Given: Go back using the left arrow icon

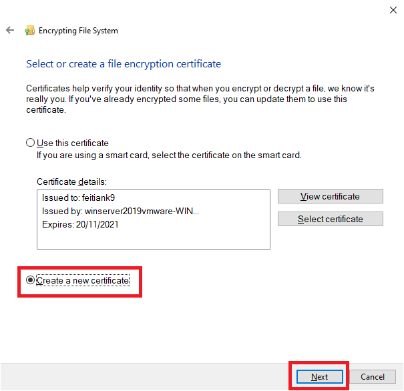Looking at the screenshot, I should click(x=10, y=30).
